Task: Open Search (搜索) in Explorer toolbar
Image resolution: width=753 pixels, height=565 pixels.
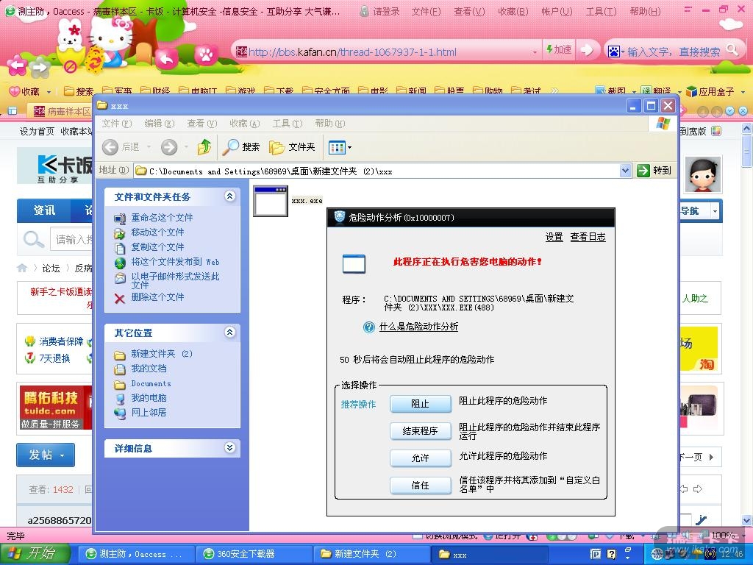Action: [241, 147]
